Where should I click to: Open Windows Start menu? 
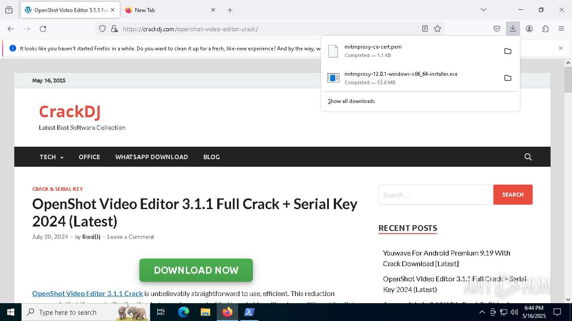[x=10, y=312]
